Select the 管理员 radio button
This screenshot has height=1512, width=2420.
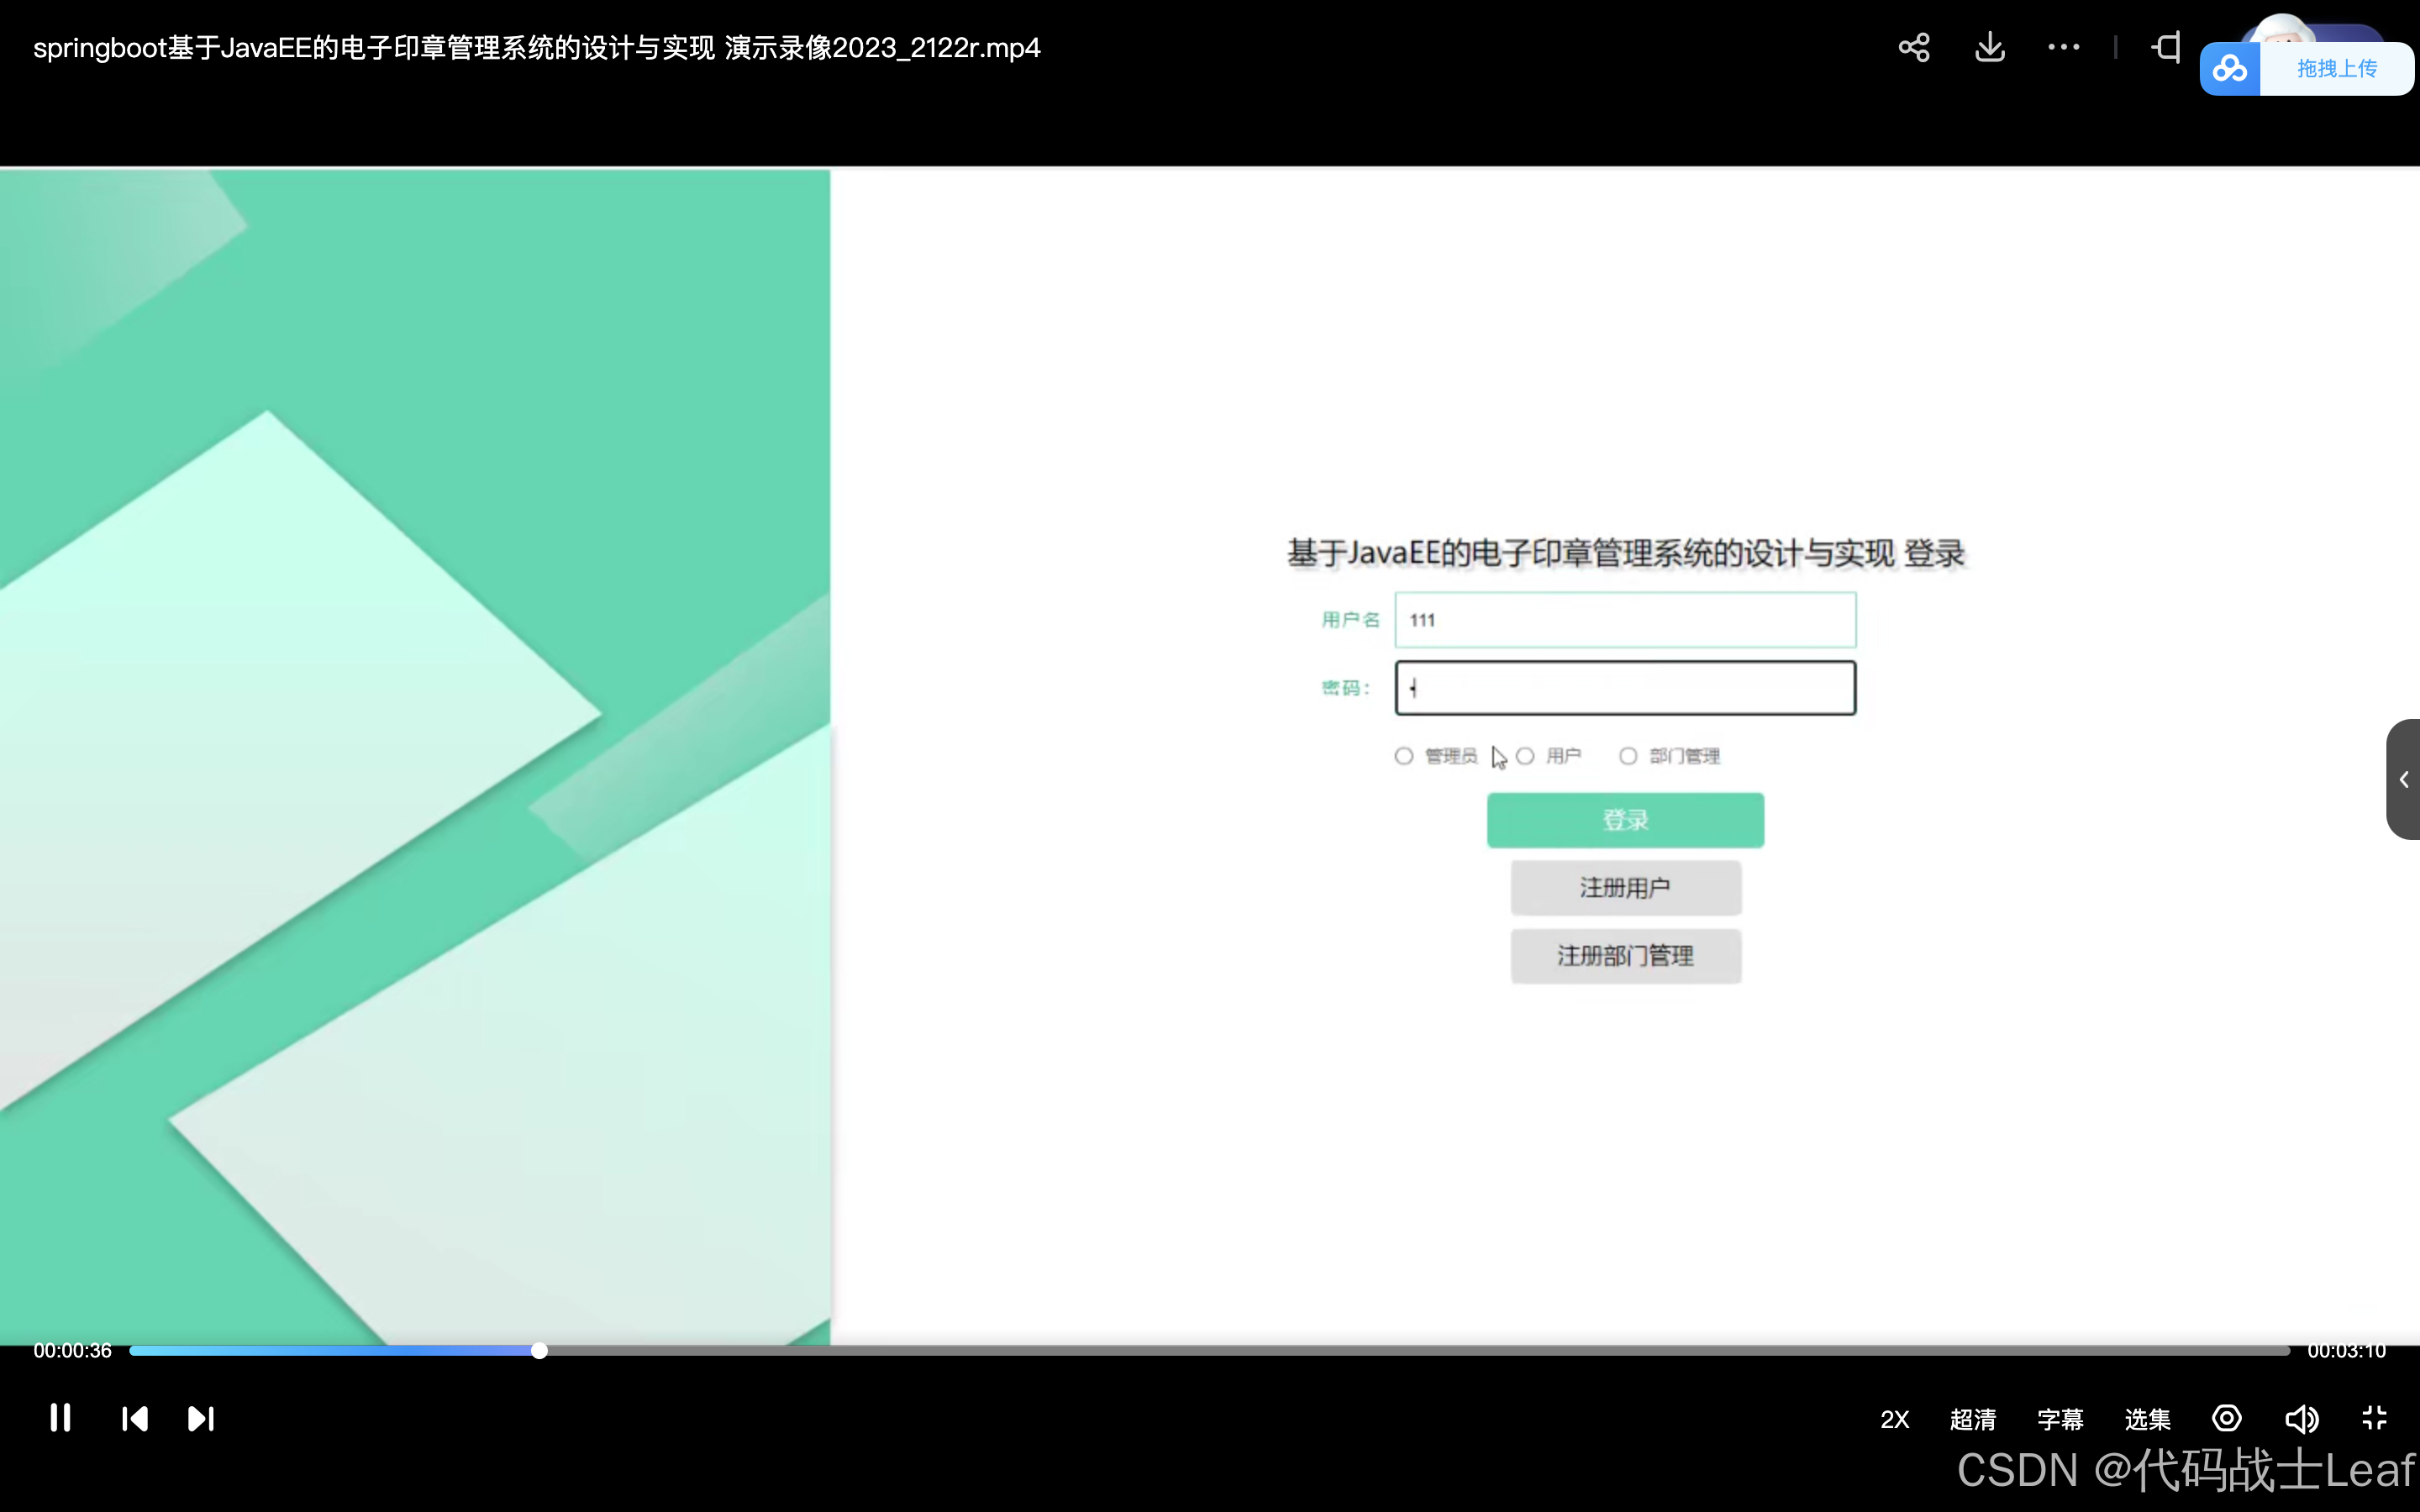point(1404,756)
